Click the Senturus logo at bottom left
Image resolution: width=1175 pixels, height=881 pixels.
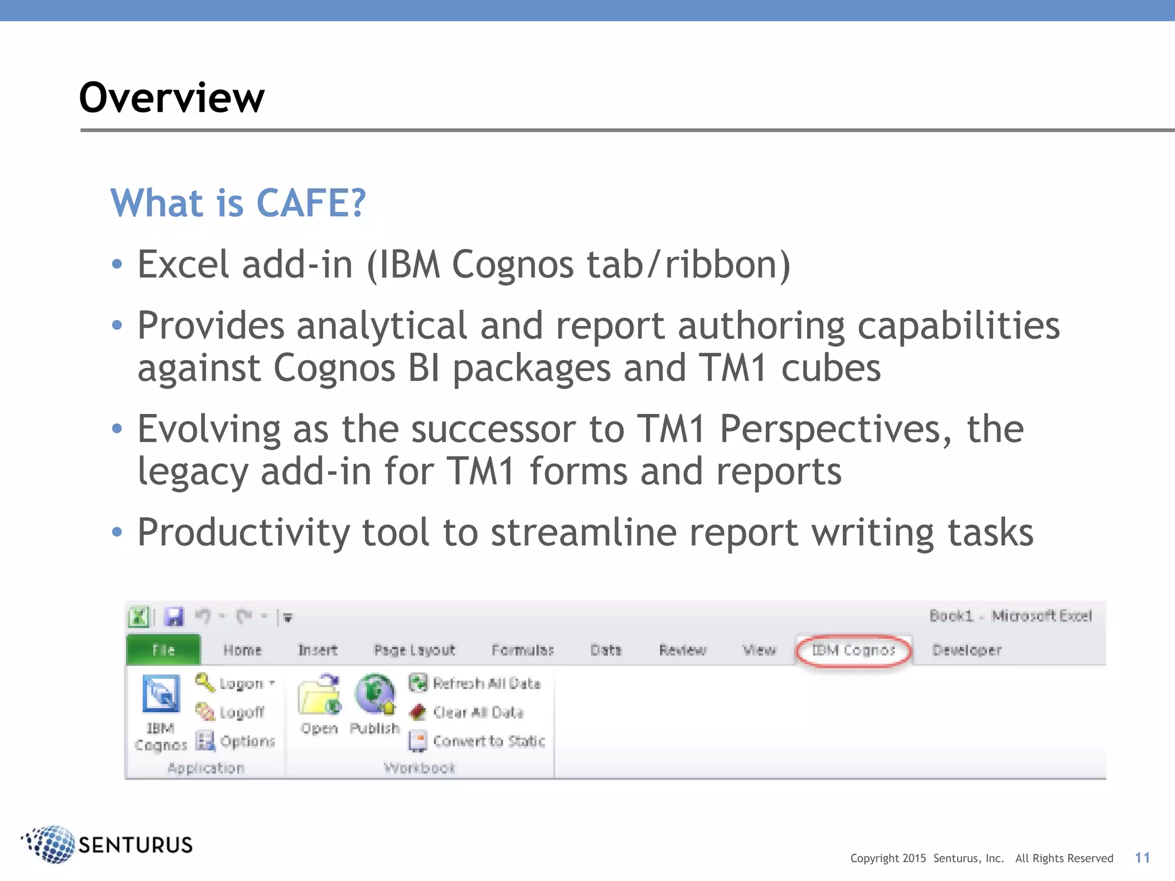pos(107,844)
